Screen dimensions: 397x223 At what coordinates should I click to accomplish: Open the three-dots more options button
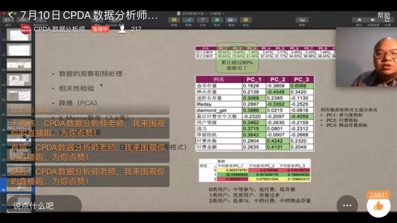347,205
